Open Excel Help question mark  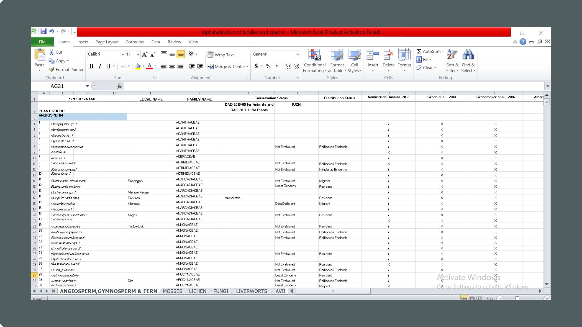[x=523, y=42]
